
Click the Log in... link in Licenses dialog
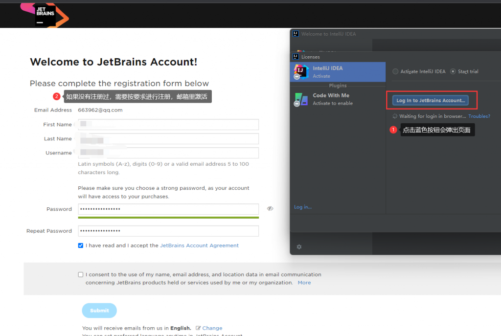tap(302, 207)
